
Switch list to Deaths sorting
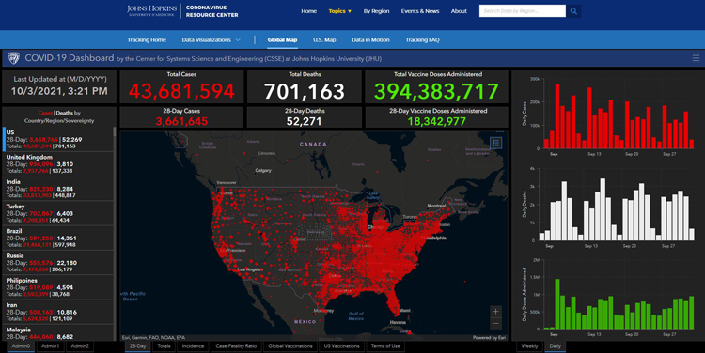pos(64,114)
